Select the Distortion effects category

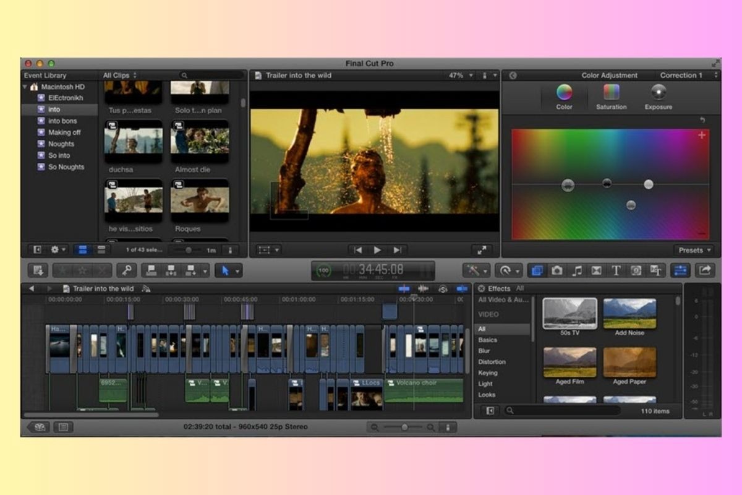(x=492, y=362)
